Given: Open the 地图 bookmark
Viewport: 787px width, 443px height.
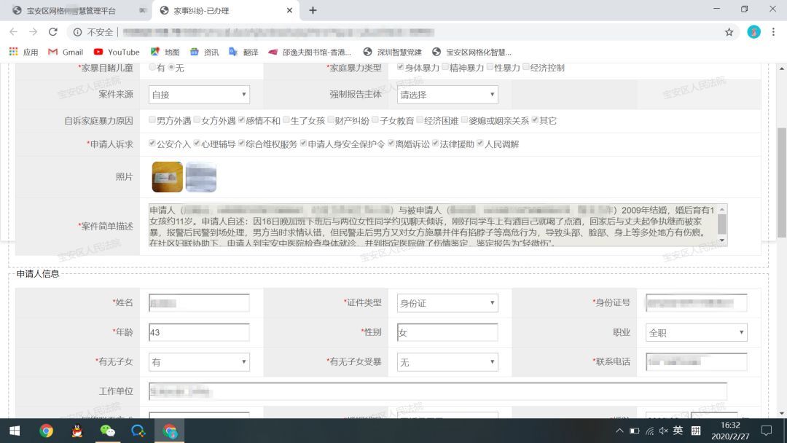Looking at the screenshot, I should tap(170, 52).
